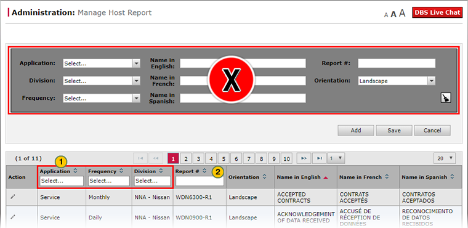Go to previous page of results
468x228 pixels.
click(x=156, y=158)
